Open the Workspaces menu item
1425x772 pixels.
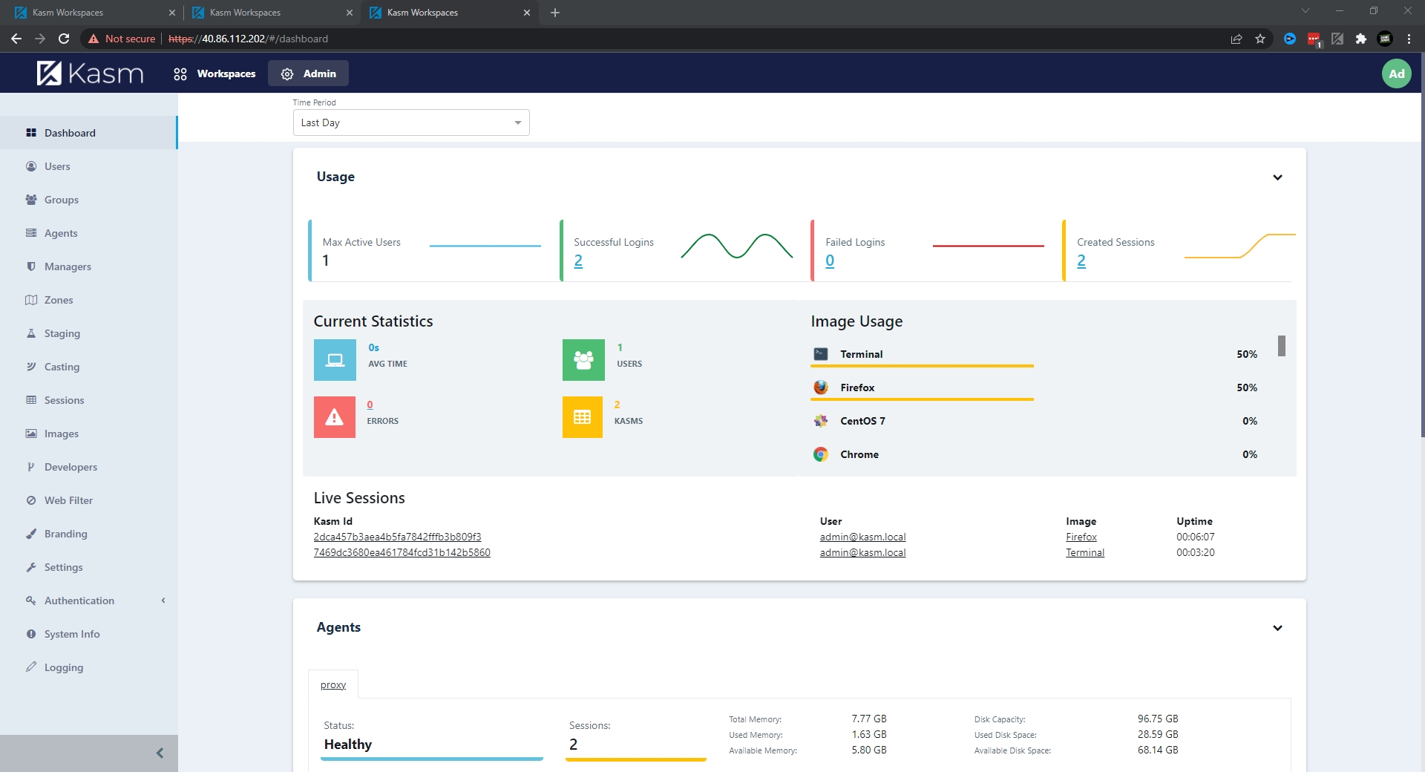214,73
